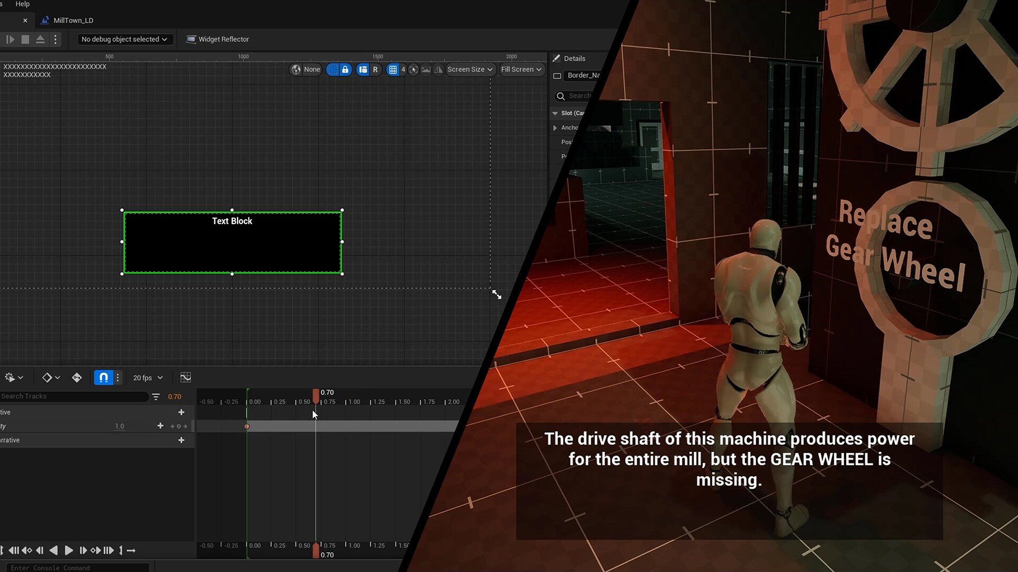Toggle dashed outline display

332,69
